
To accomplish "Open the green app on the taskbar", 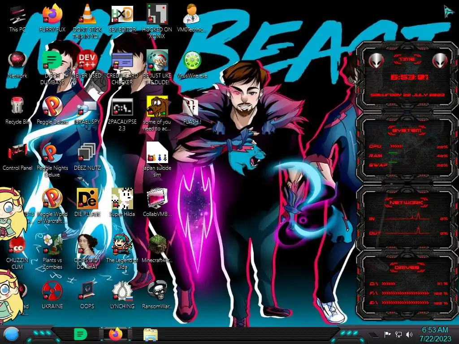I will click(x=81, y=334).
